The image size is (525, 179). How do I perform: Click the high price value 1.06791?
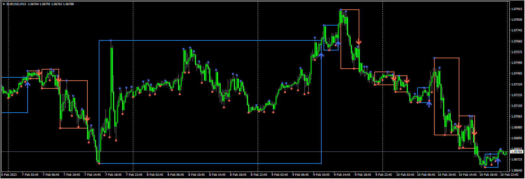click(45, 4)
